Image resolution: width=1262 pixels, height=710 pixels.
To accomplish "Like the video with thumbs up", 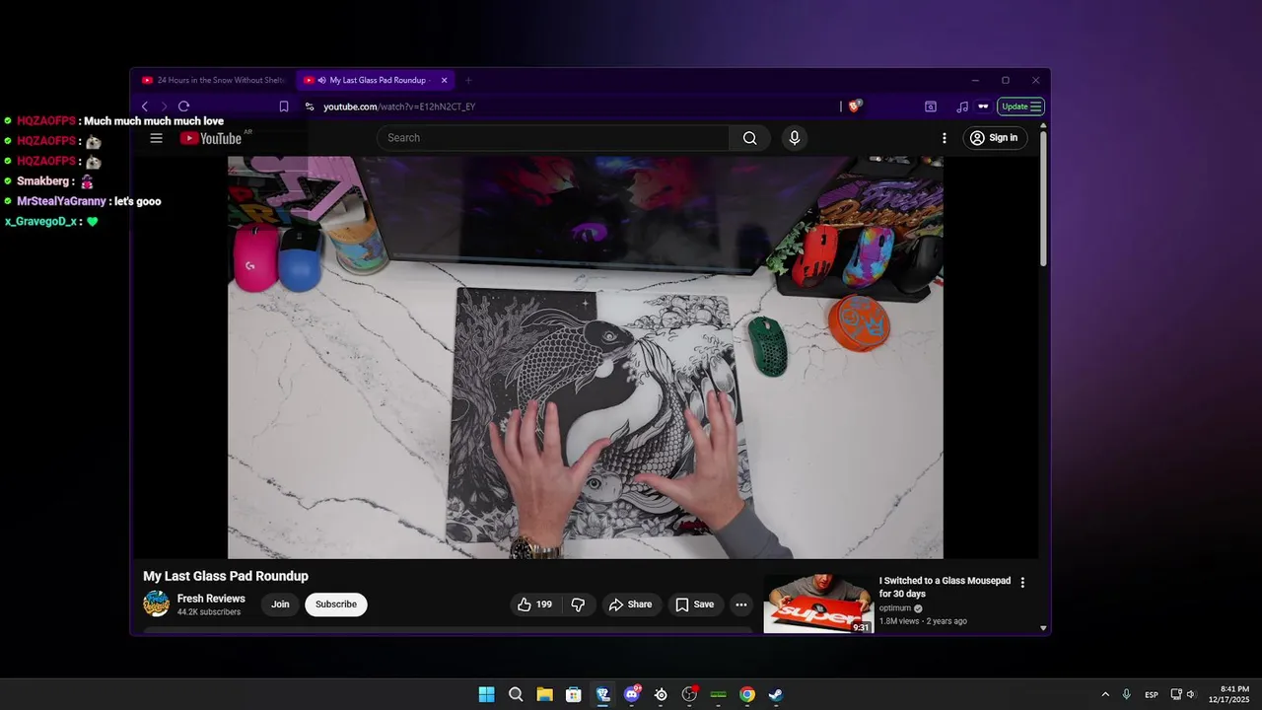I will (x=535, y=604).
